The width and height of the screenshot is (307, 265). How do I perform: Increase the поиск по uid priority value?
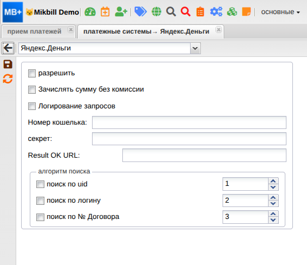click(x=273, y=181)
